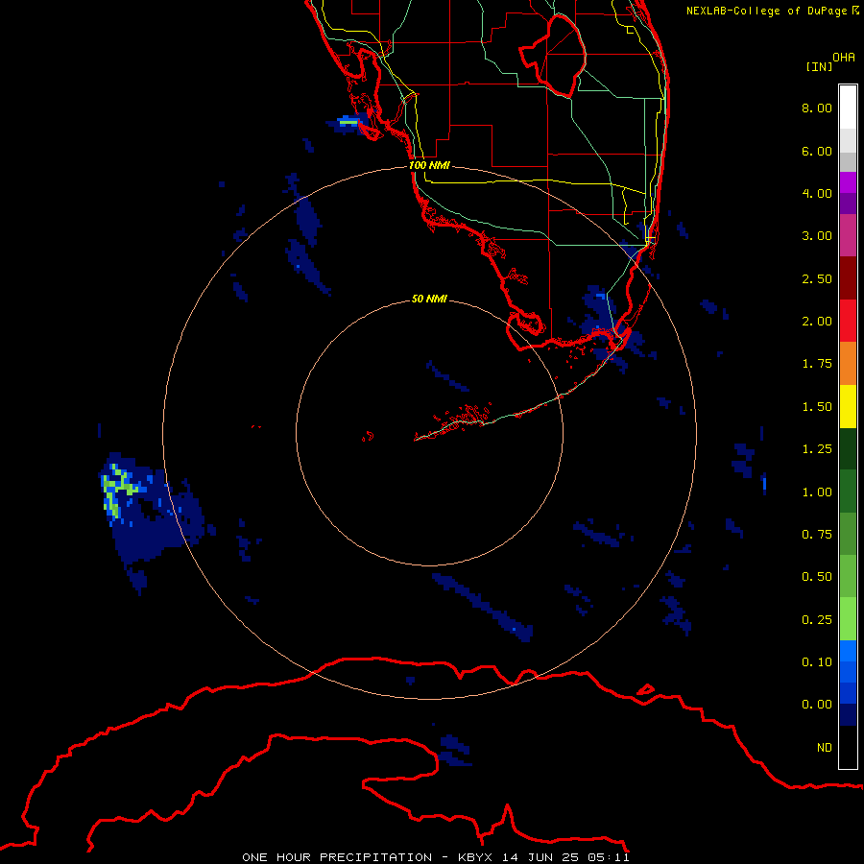Click the 0.75 legend value
The height and width of the screenshot is (864, 864).
817,535
